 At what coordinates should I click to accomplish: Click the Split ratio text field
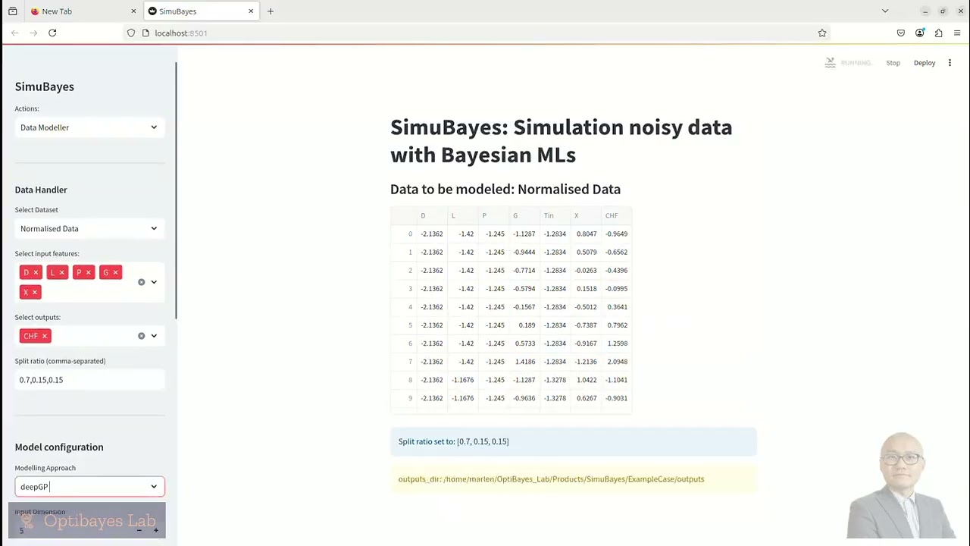coord(89,380)
